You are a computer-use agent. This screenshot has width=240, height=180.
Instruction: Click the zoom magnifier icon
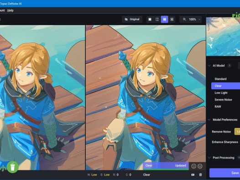click(x=184, y=19)
